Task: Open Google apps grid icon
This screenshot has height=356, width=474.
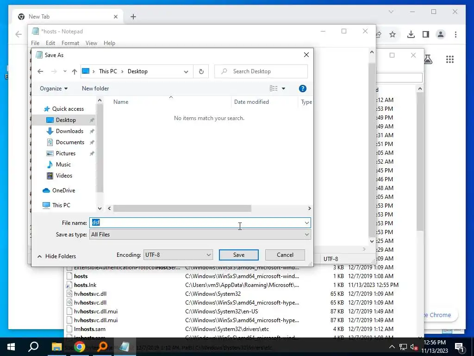Action: [450, 59]
